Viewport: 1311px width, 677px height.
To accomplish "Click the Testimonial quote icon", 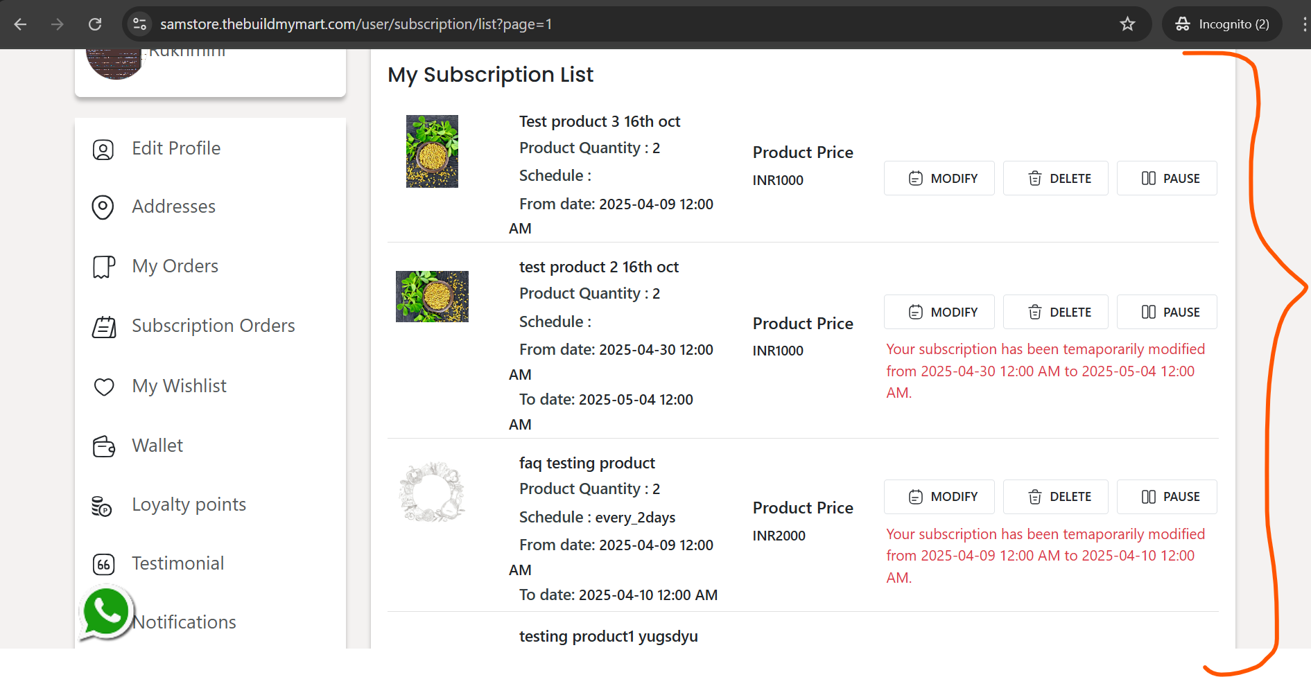I will (104, 565).
